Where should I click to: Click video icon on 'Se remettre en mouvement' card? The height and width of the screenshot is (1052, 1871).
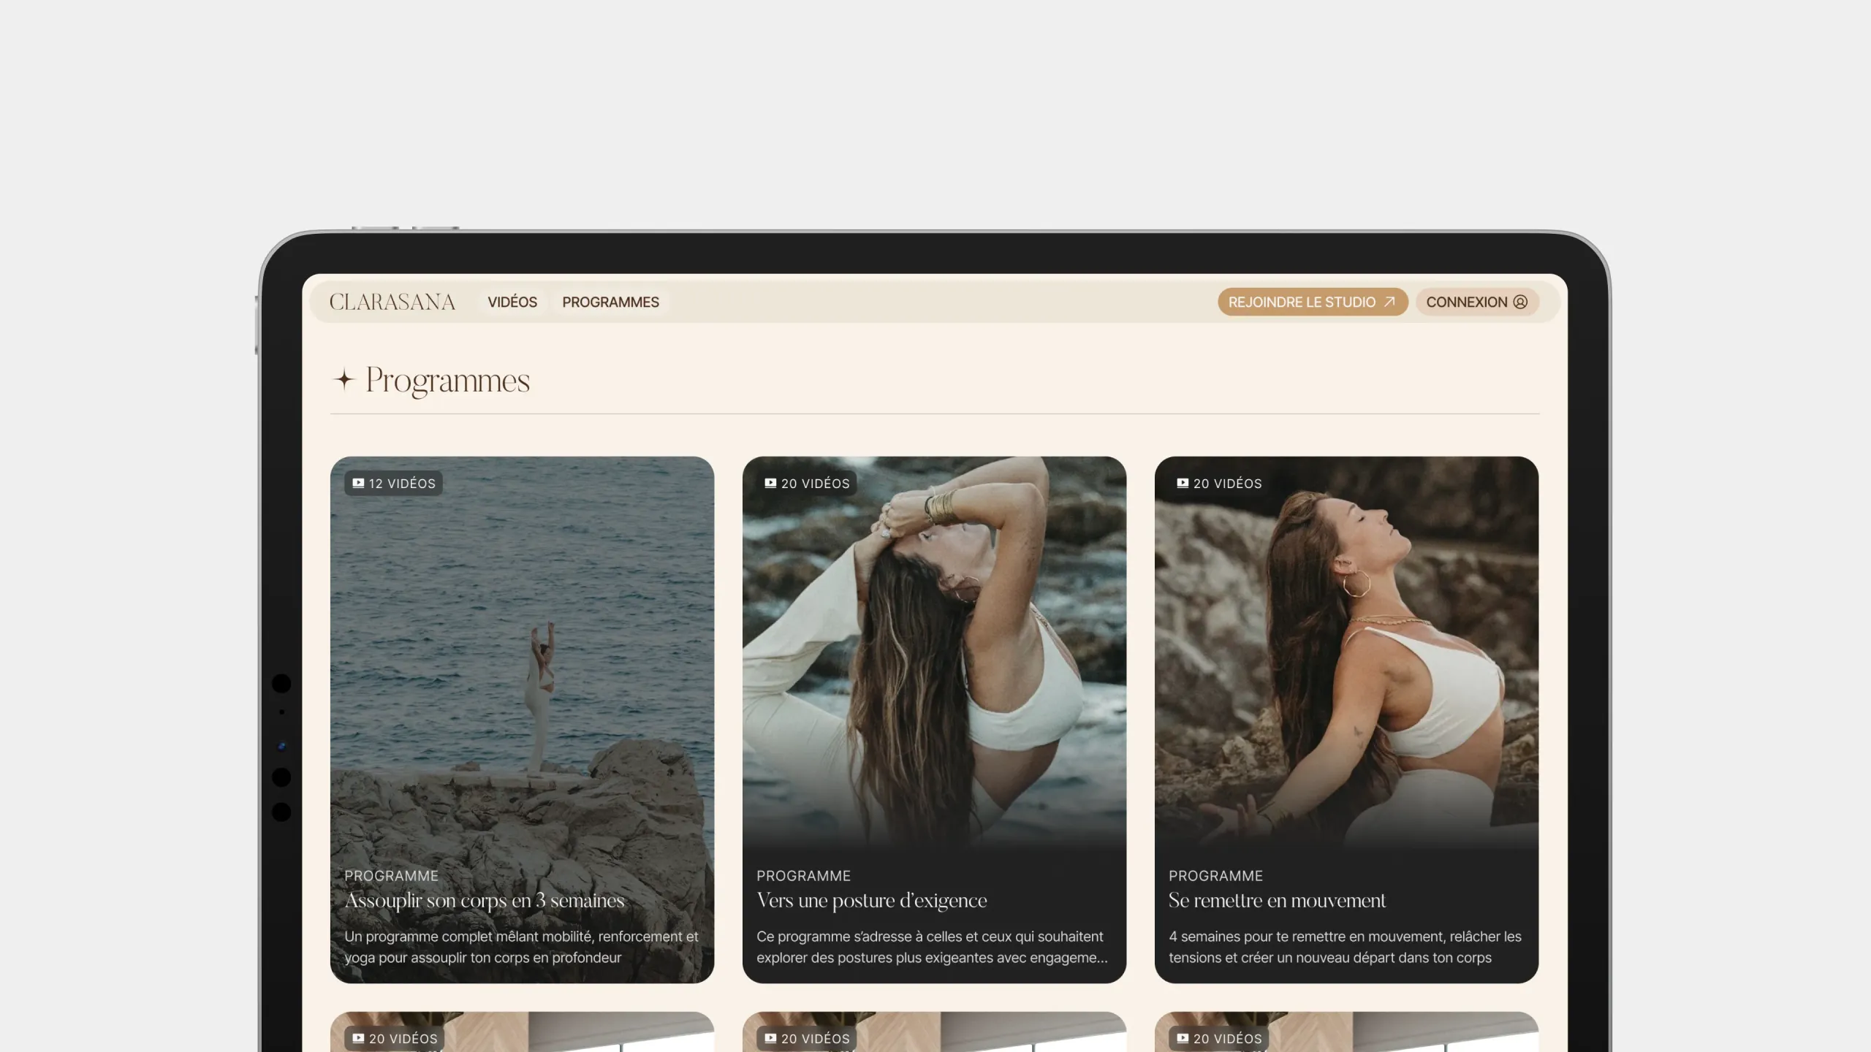click(x=1183, y=483)
